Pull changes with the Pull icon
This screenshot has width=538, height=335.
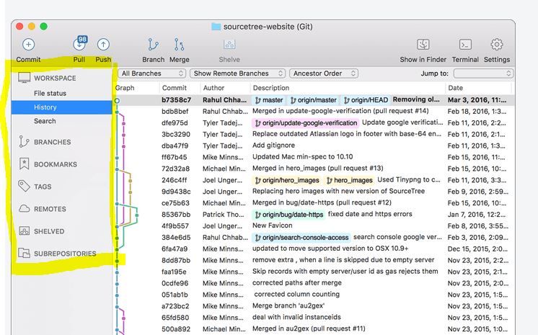79,44
